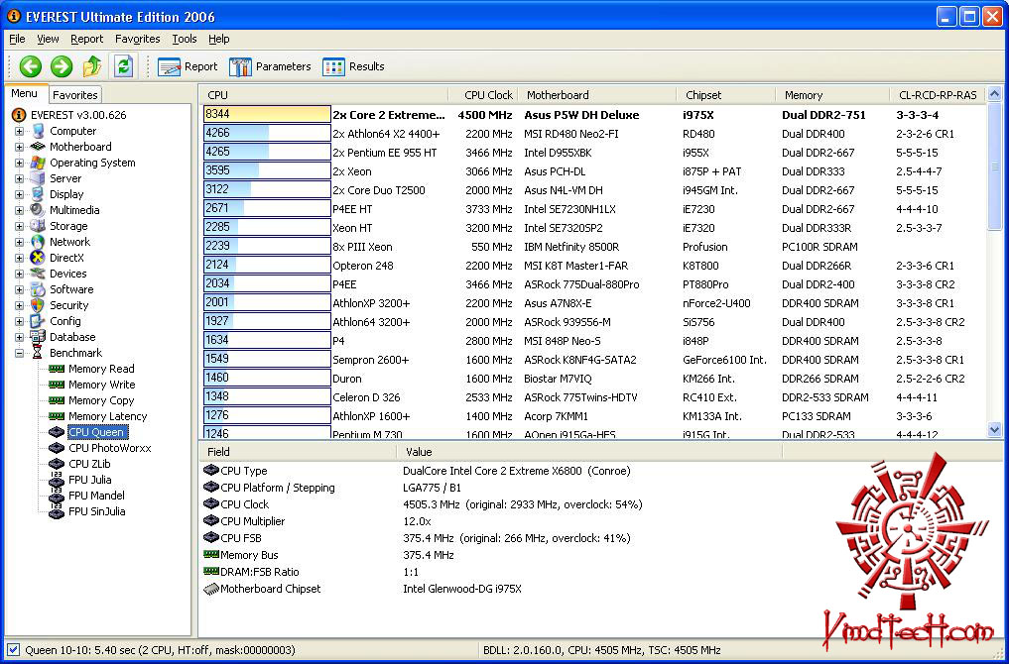Select the DirectX icon in tree

(38, 258)
